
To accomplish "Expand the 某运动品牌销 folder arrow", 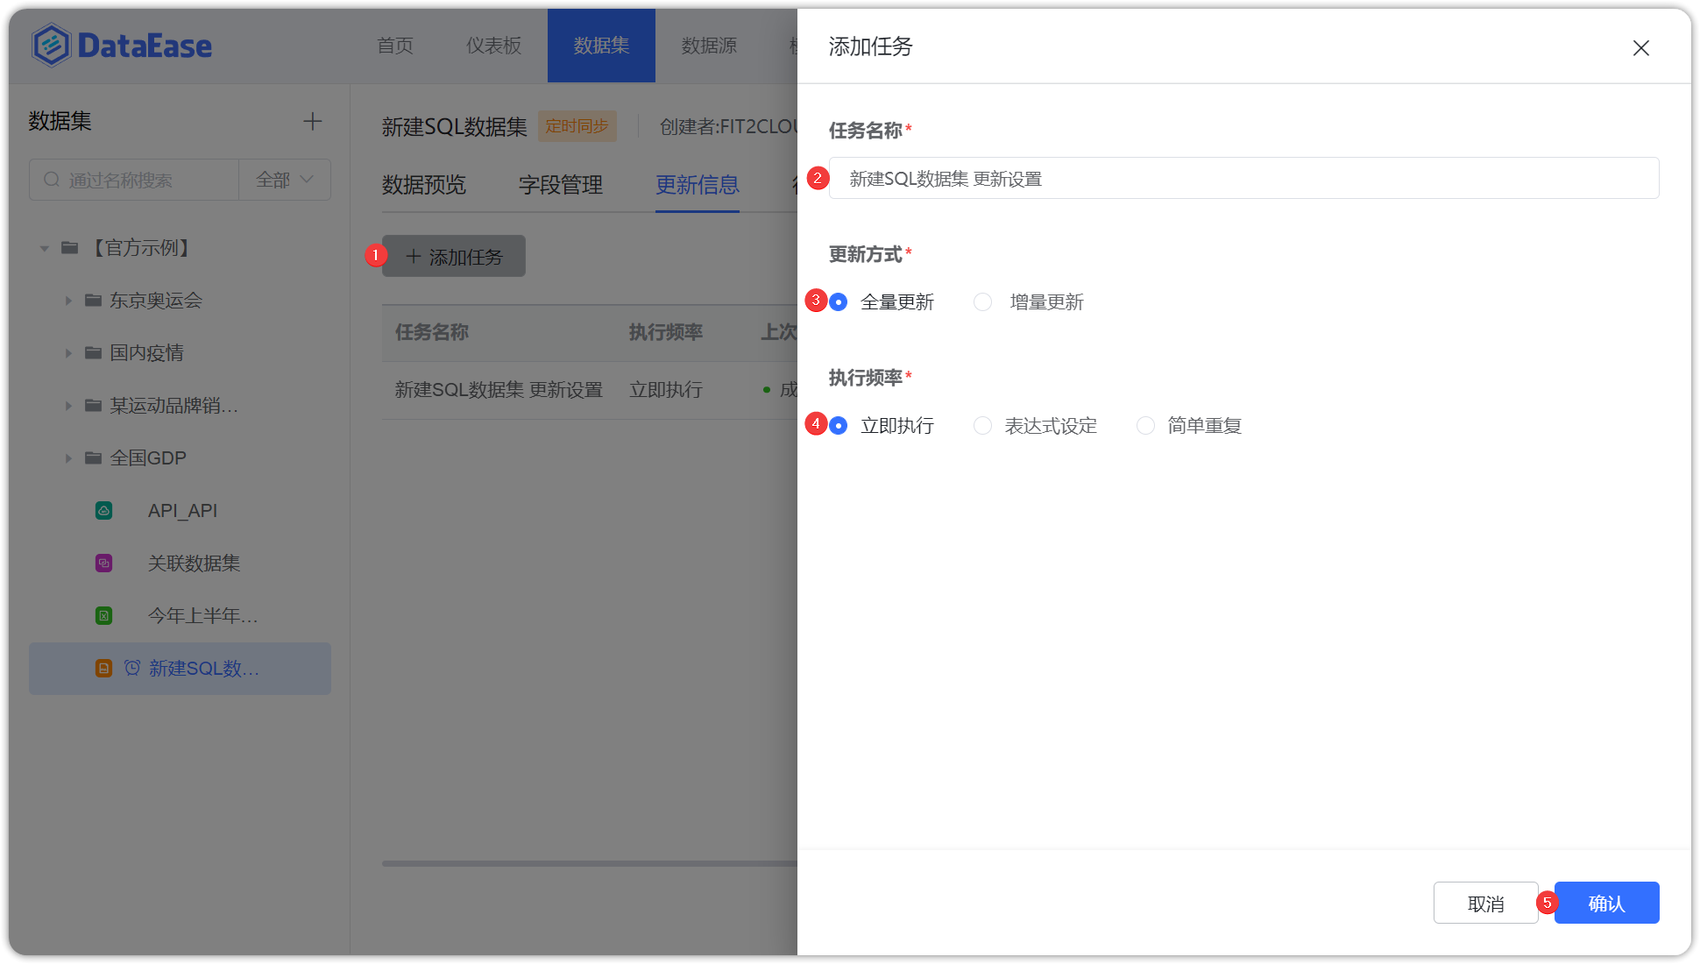I will [68, 406].
